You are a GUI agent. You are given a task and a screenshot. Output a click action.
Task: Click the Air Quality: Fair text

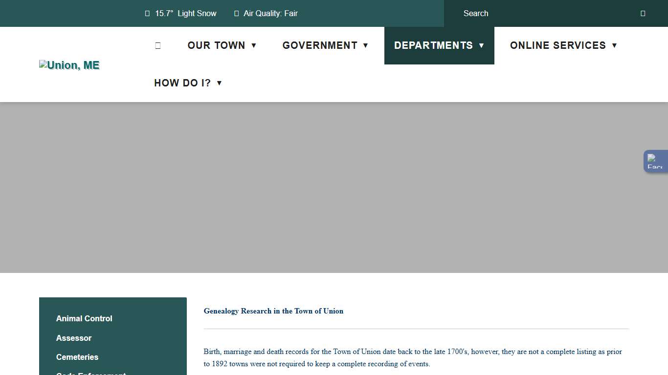point(270,14)
